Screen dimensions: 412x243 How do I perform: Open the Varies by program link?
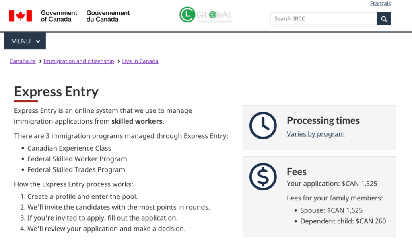coord(315,134)
